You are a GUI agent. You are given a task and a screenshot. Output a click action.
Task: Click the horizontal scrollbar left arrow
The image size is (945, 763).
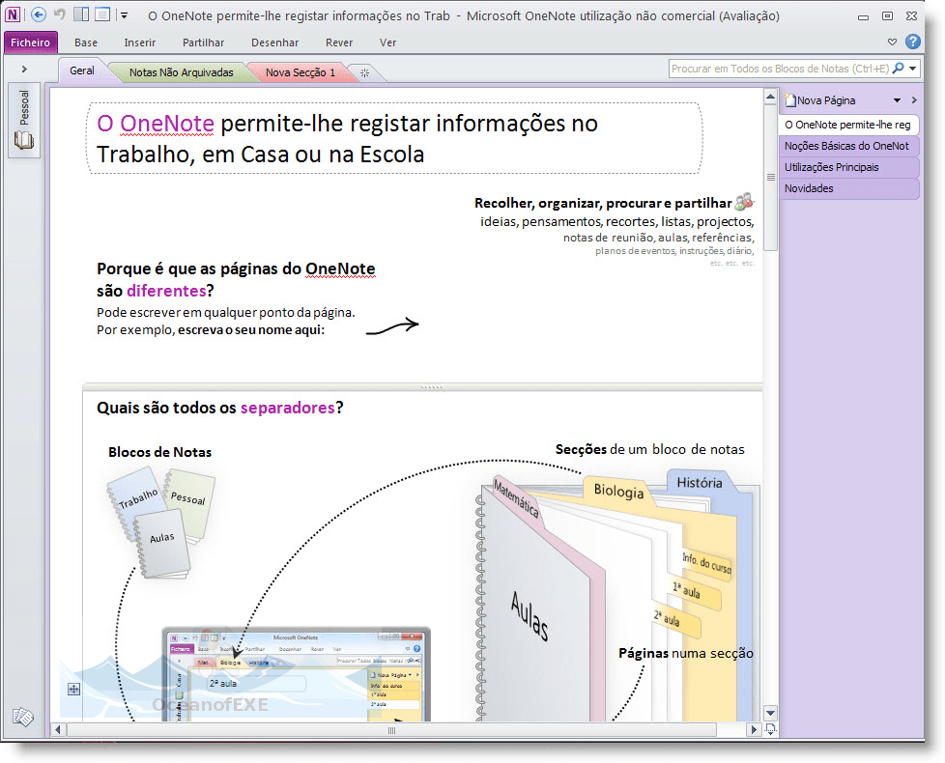click(x=58, y=730)
